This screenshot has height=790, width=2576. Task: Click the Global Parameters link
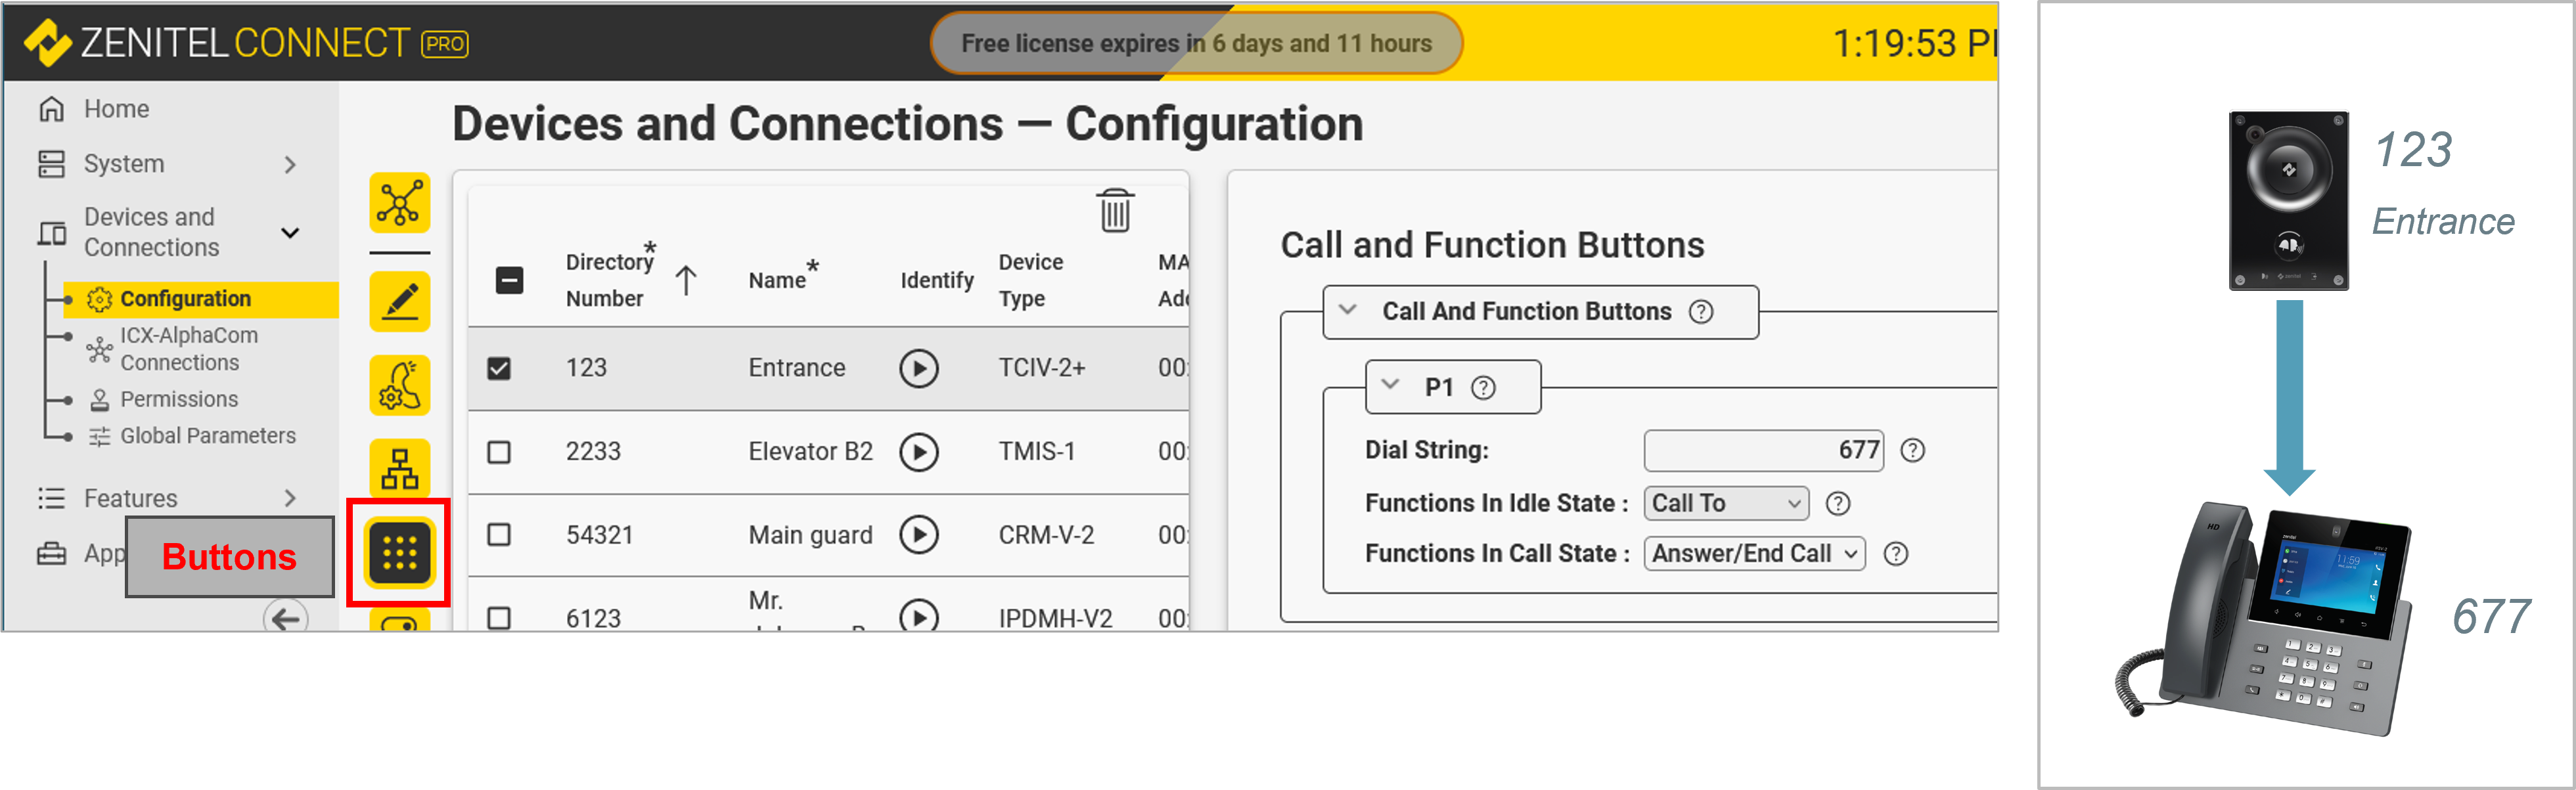coord(207,436)
